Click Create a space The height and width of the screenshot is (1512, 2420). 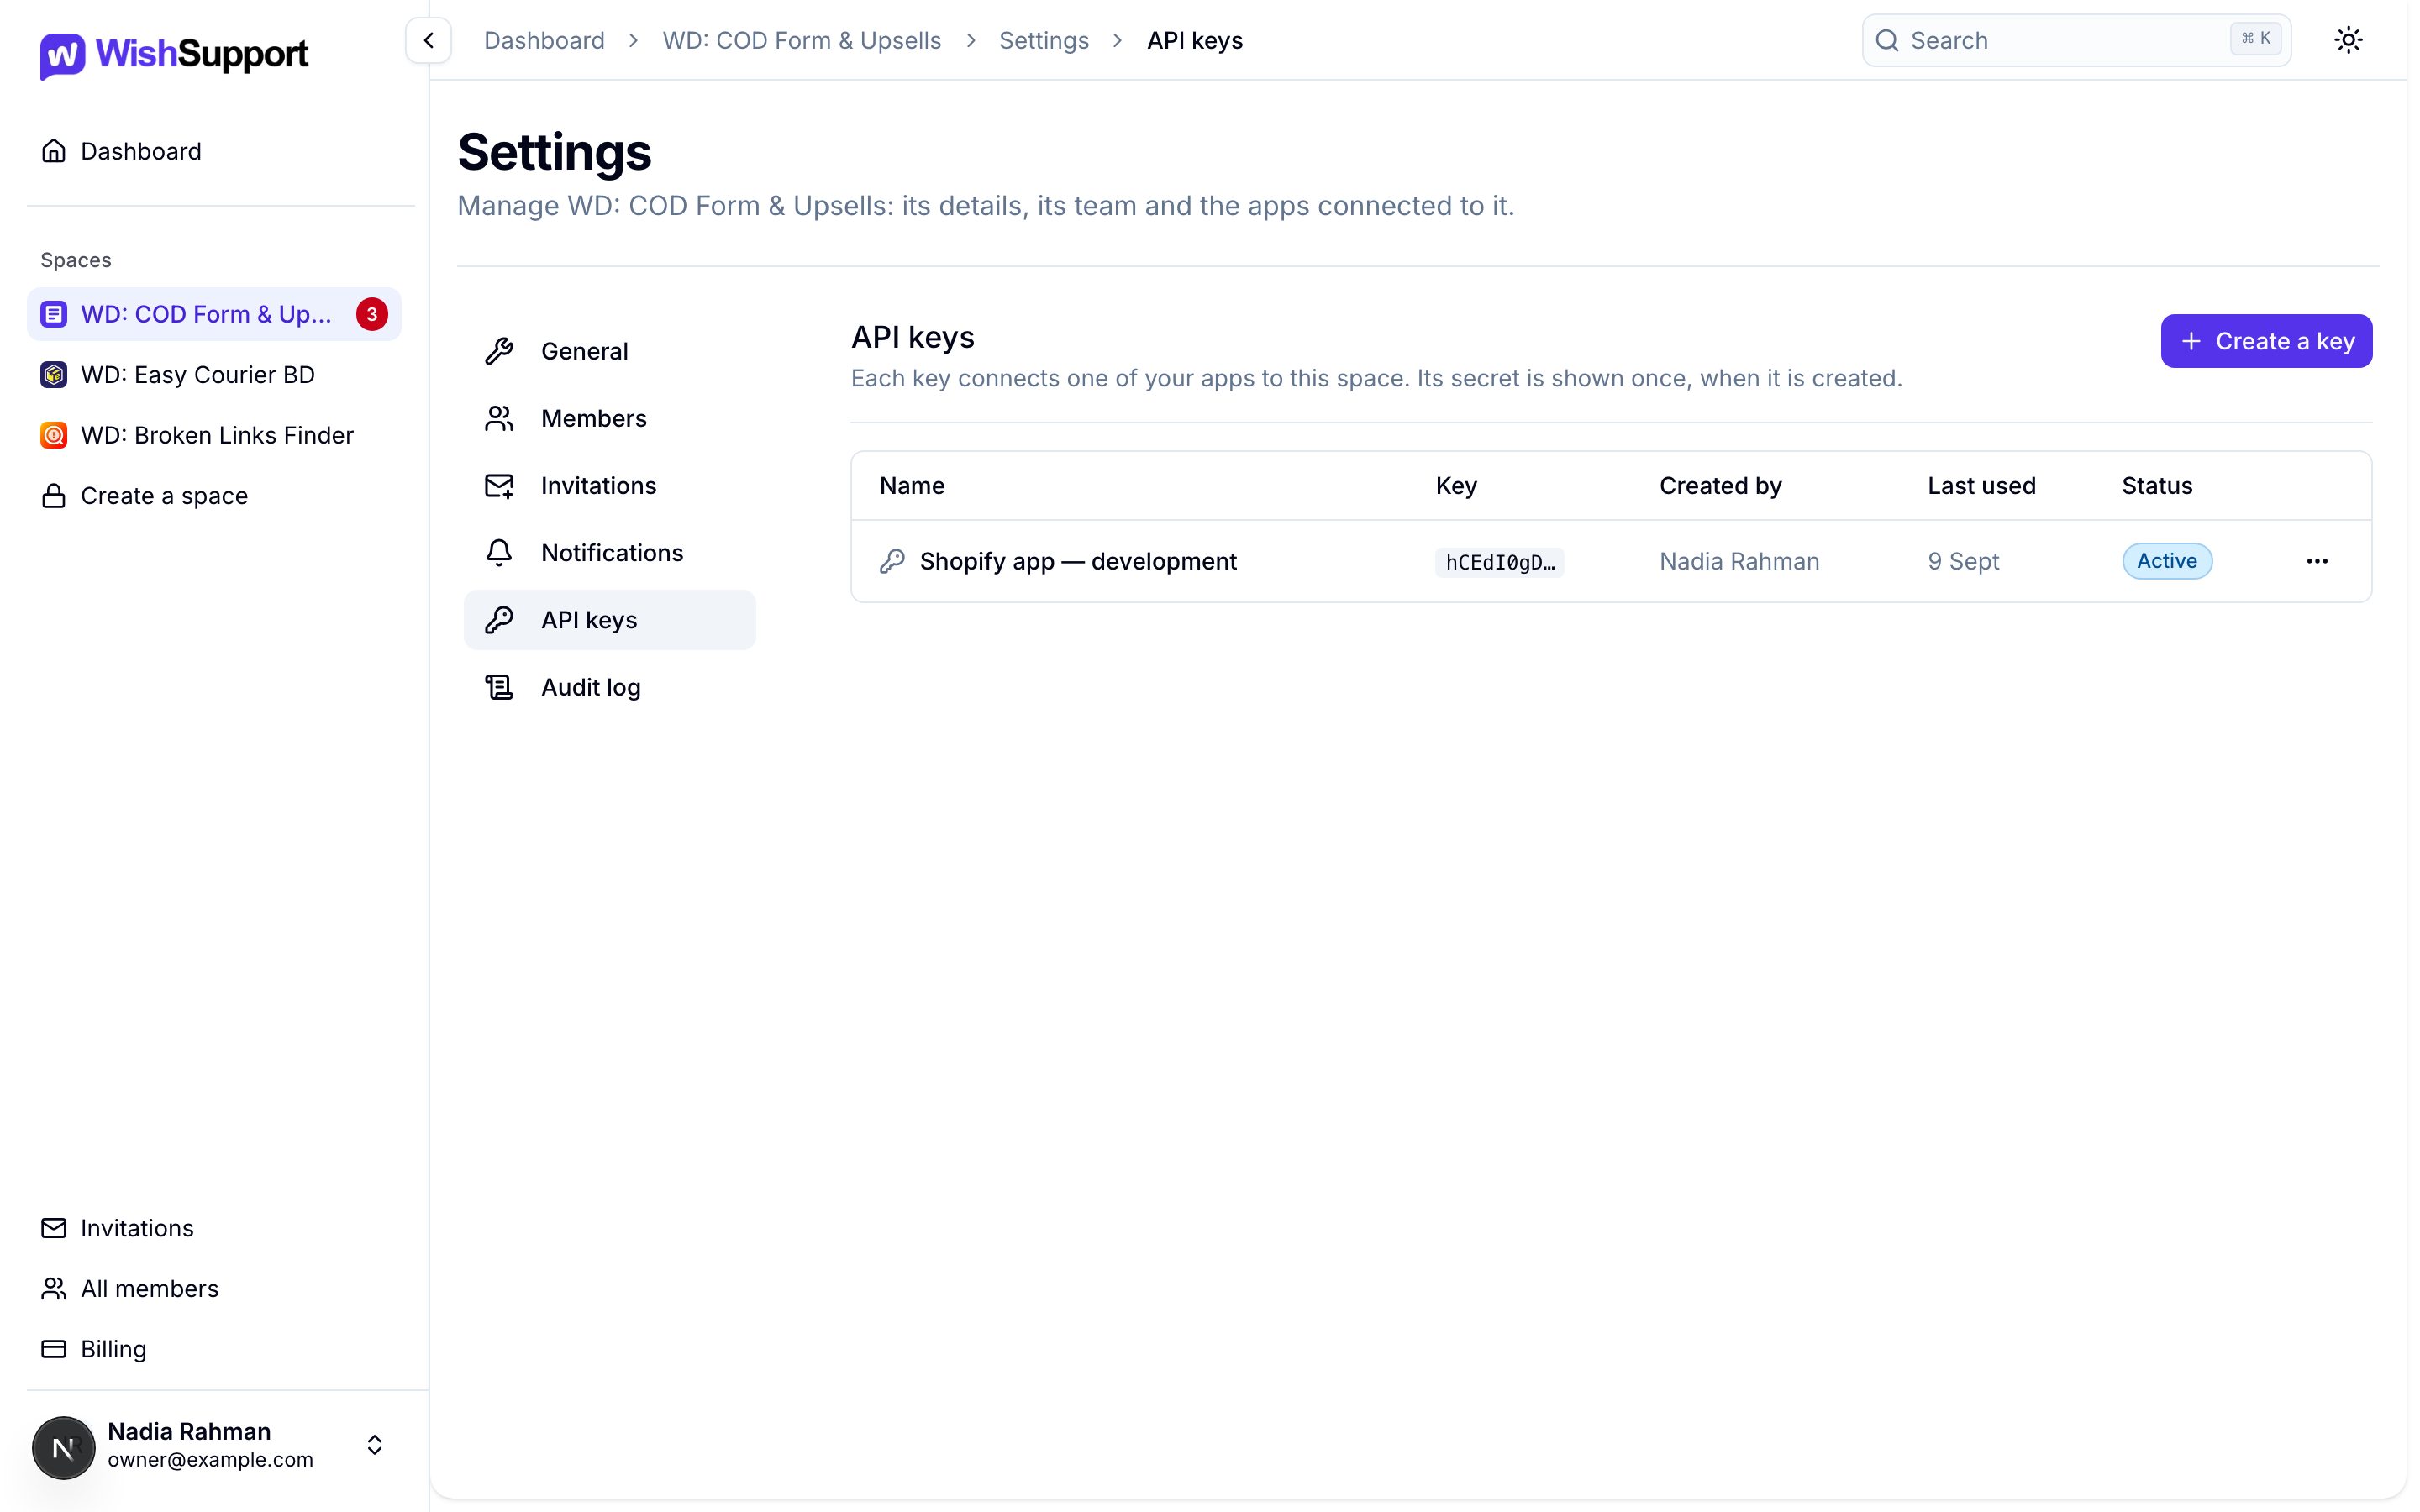pos(214,496)
